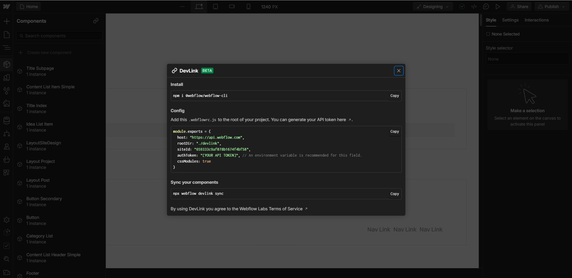572x278 pixels.
Task: Open the Pages panel
Action: [x=7, y=35]
